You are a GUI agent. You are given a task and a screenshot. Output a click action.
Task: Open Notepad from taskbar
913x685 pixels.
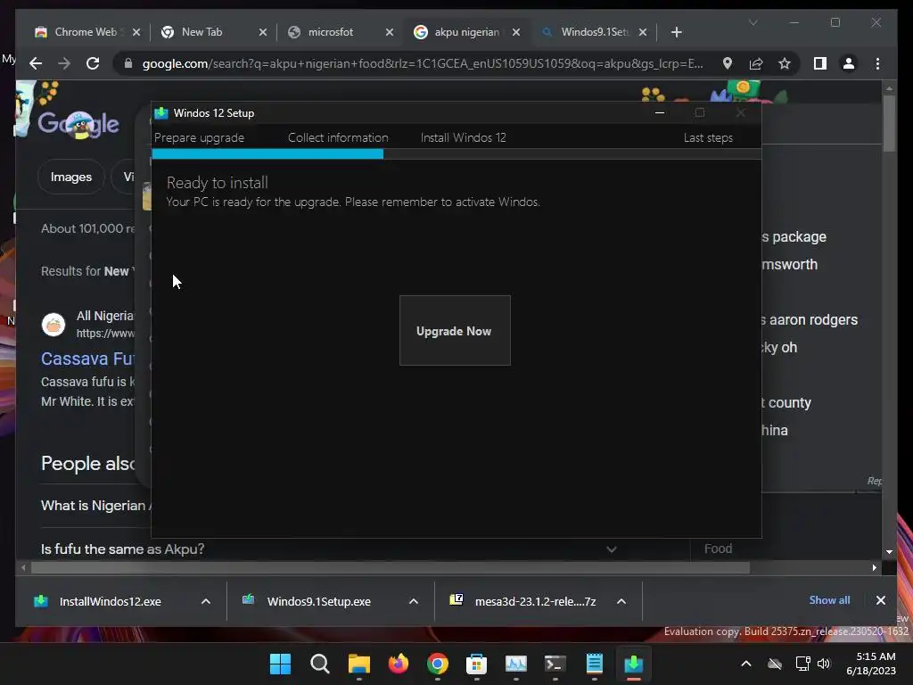[595, 664]
